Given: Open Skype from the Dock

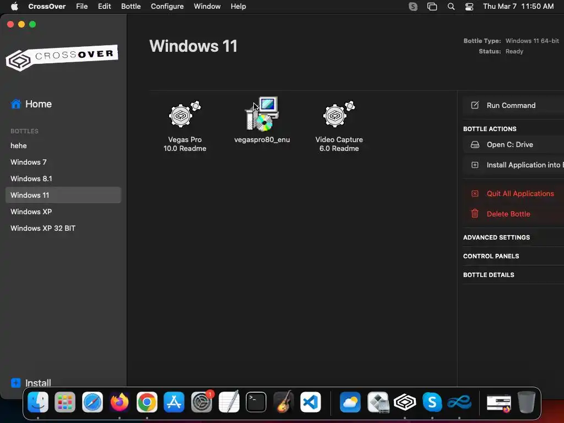Looking at the screenshot, I should point(432,402).
